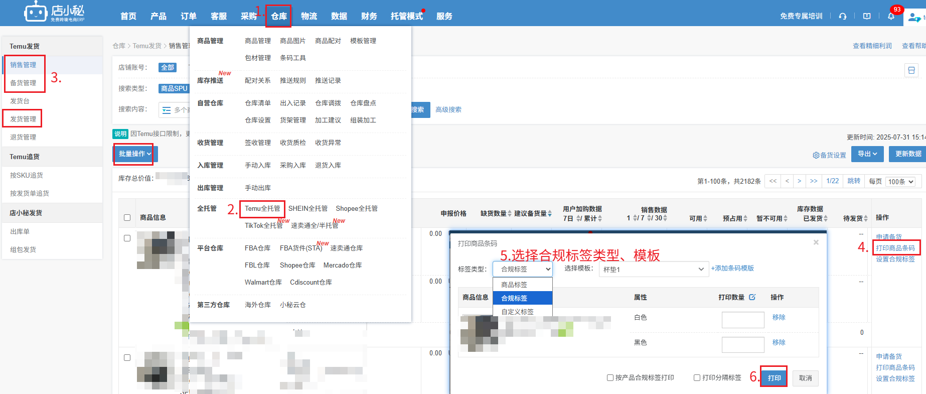Click 免费专属培训 header link
The height and width of the screenshot is (394, 926).
coord(801,16)
